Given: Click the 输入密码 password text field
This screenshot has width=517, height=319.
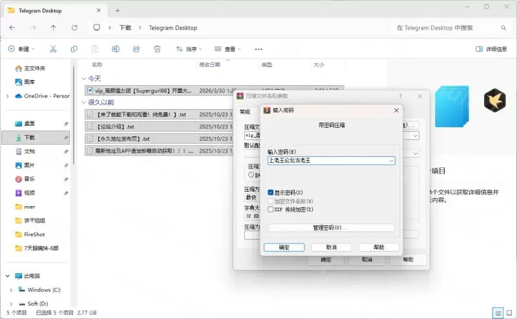Looking at the screenshot, I should pos(326,161).
